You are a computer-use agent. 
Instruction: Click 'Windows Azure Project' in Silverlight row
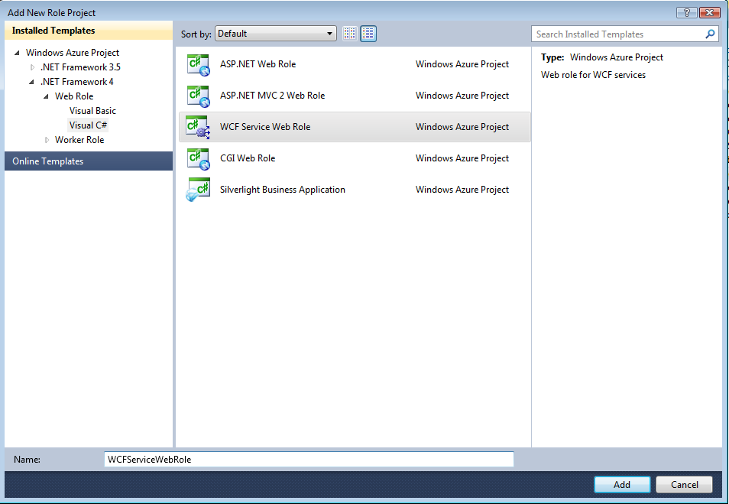click(x=462, y=190)
